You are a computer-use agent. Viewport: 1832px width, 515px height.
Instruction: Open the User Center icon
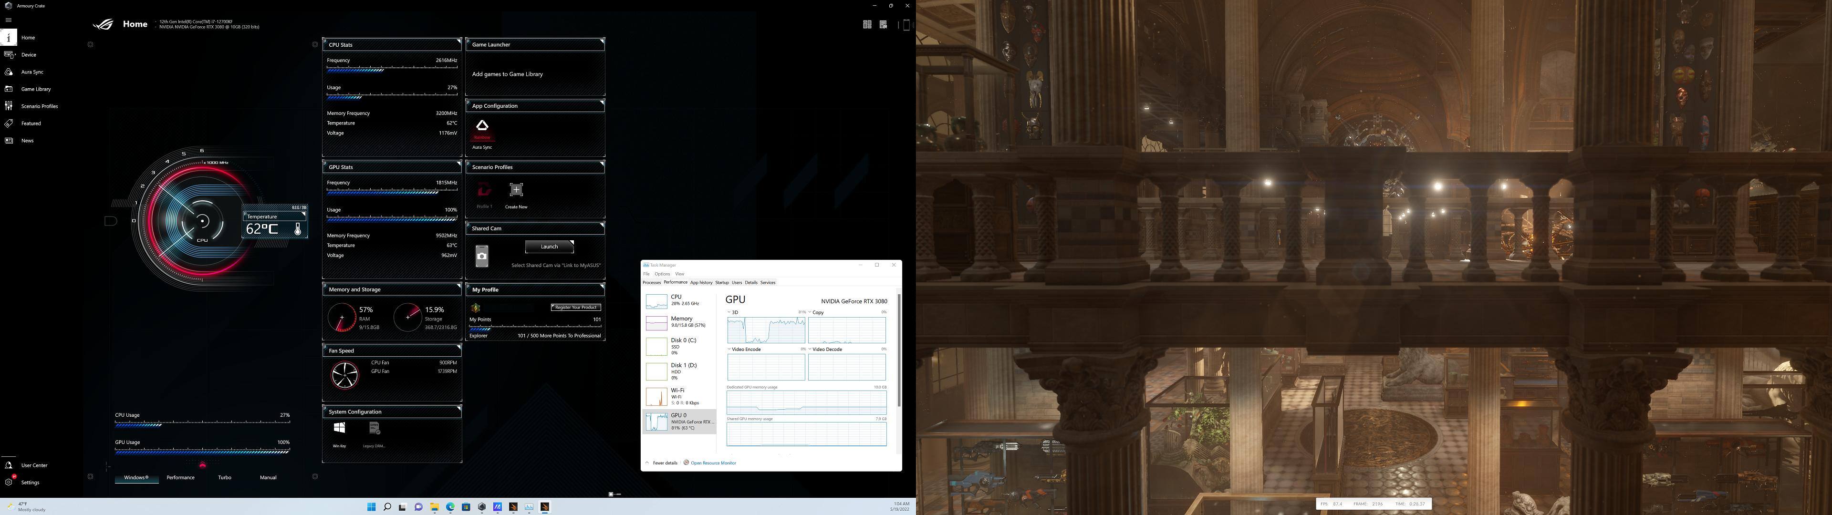9,465
